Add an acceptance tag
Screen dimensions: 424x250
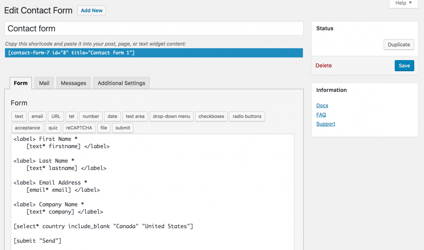[x=27, y=128]
